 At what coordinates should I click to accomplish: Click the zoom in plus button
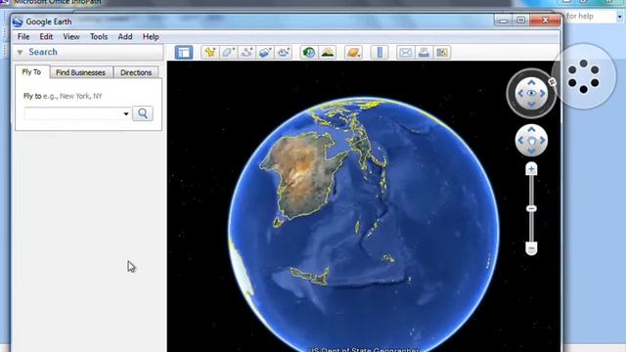(x=531, y=169)
